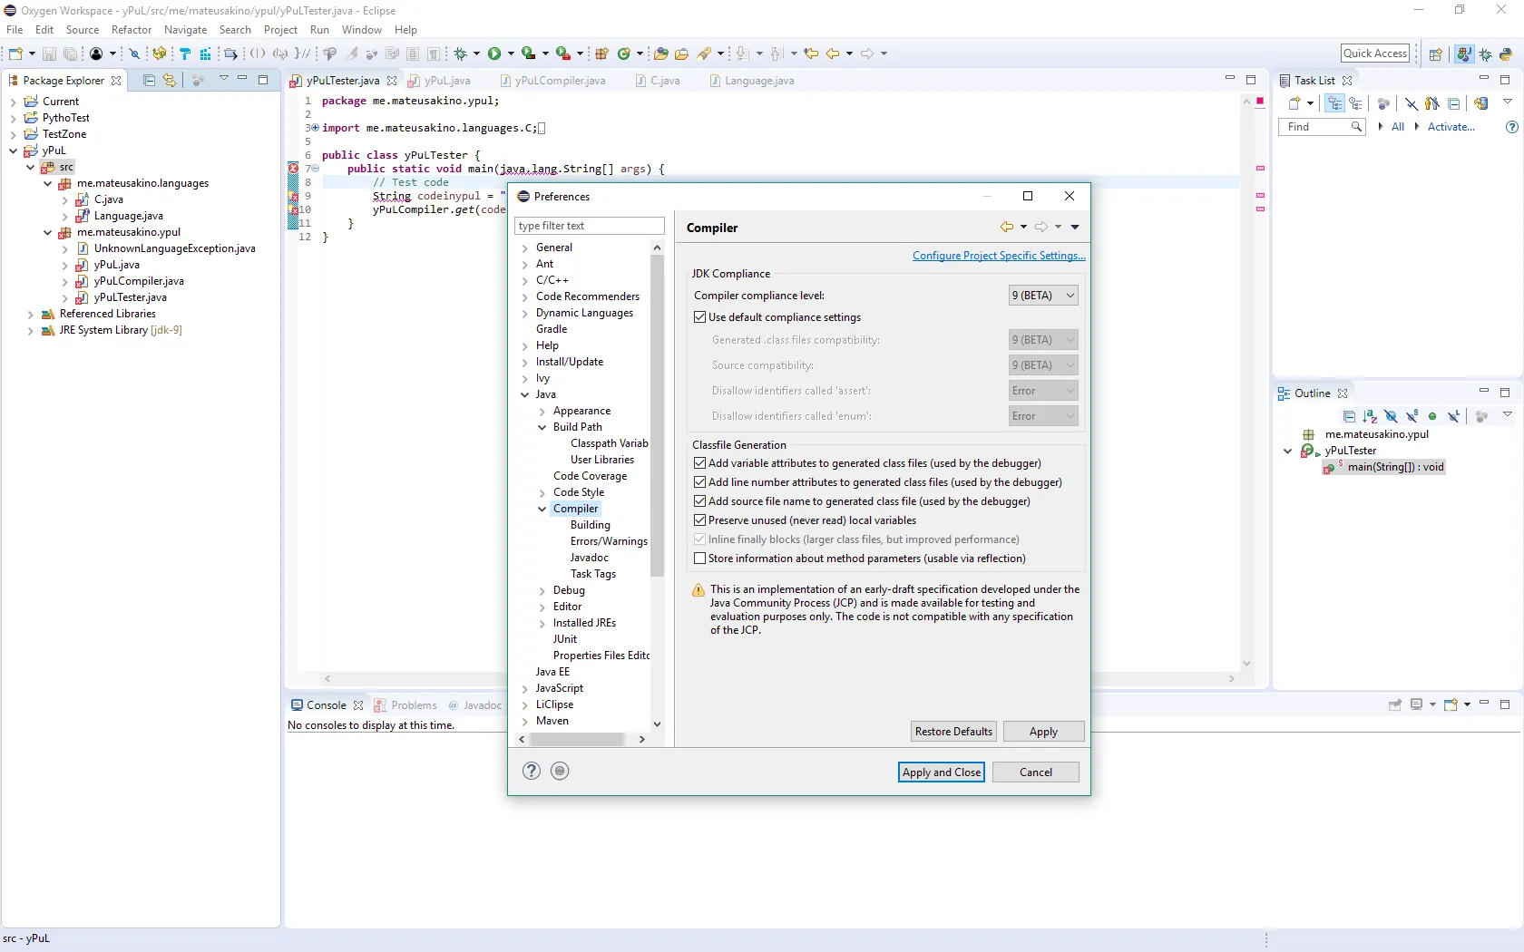The width and height of the screenshot is (1524, 952).
Task: Click the Open Type toolbar icon
Action: coord(660,54)
